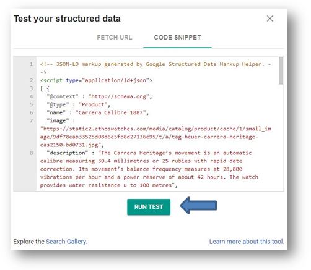Click the name Carrera Calibre 1887 line
Viewport: 311px width, 270px height.
(x=98, y=112)
